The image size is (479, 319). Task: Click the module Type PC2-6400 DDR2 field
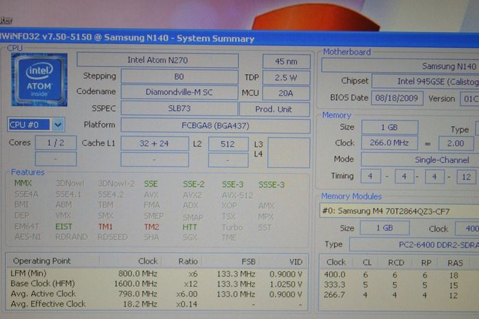point(414,245)
